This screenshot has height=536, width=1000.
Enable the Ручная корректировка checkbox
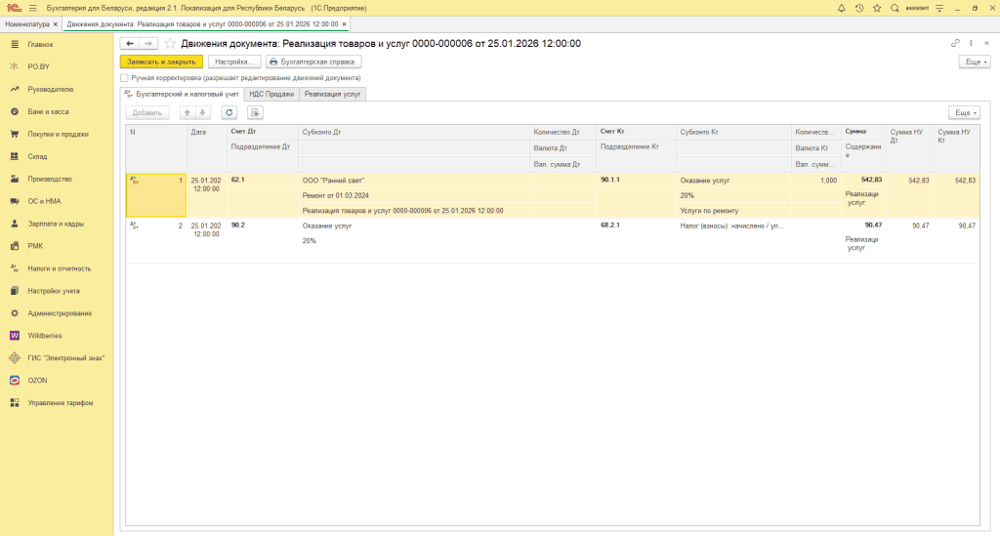(124, 77)
